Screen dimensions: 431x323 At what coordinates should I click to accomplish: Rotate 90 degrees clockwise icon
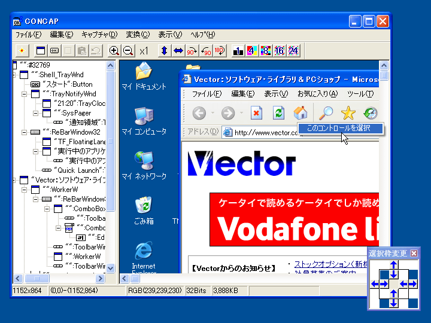coord(192,50)
